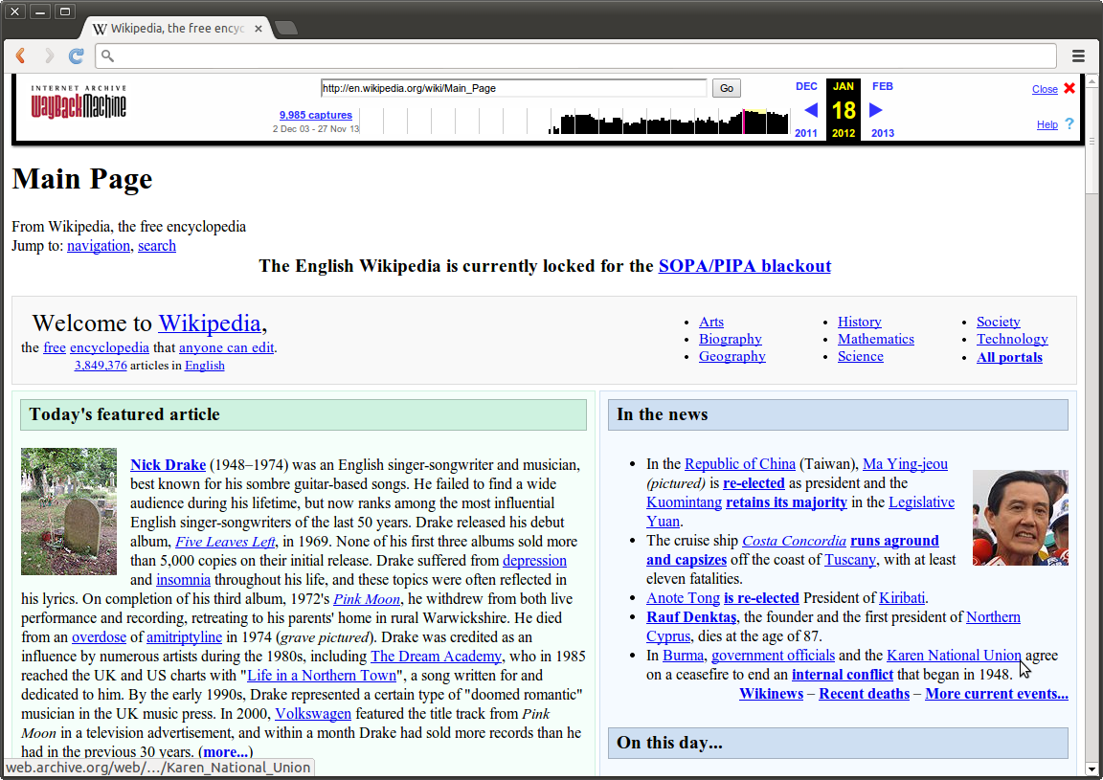
Task: Go to next capture with right blue arrow
Action: pos(875,110)
